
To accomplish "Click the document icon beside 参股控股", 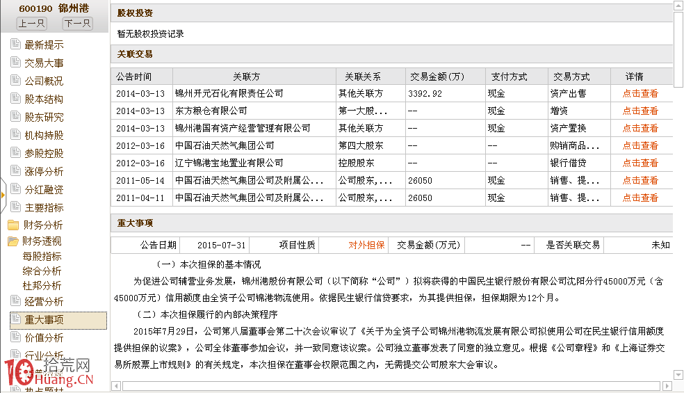I will point(15,152).
